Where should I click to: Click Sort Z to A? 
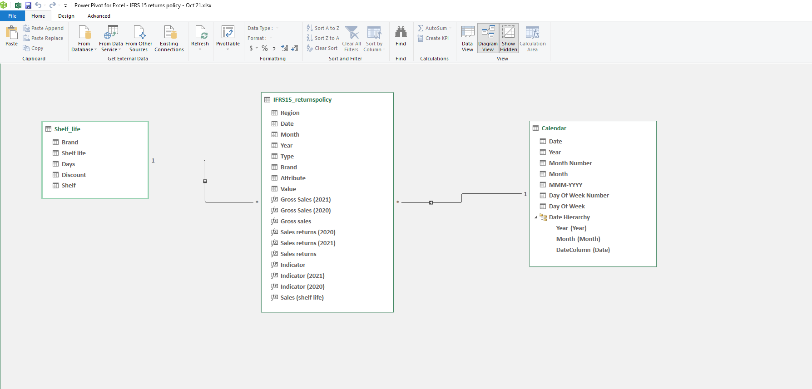323,38
